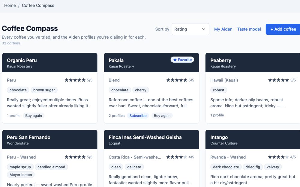
Task: Click the Add coffee button
Action: coord(283,29)
